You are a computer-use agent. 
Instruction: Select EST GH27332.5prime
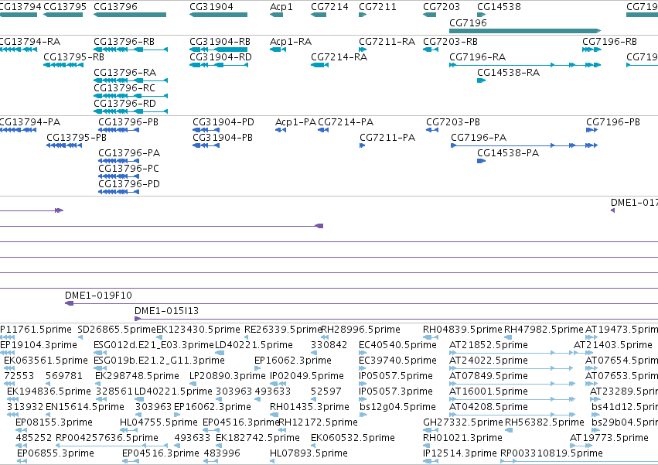click(x=431, y=430)
